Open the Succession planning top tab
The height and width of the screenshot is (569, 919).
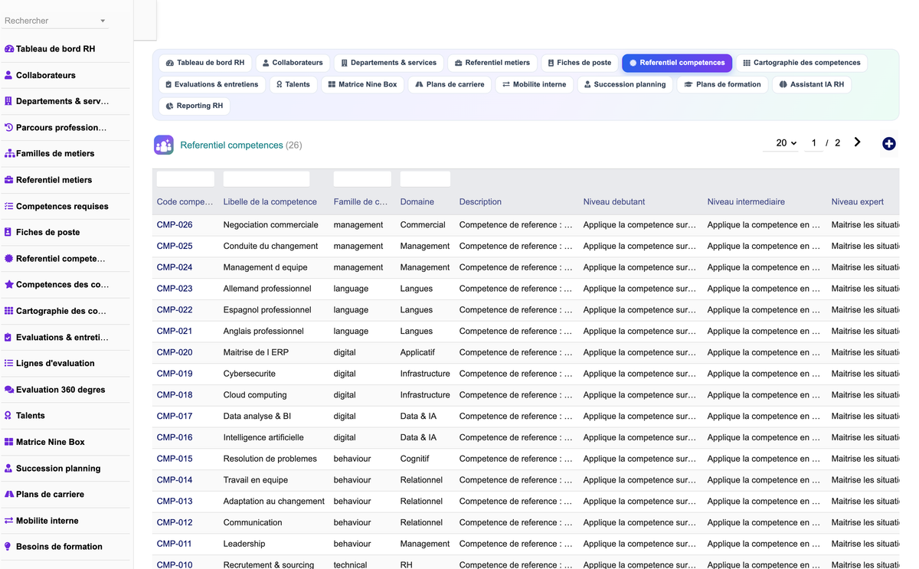click(x=625, y=84)
